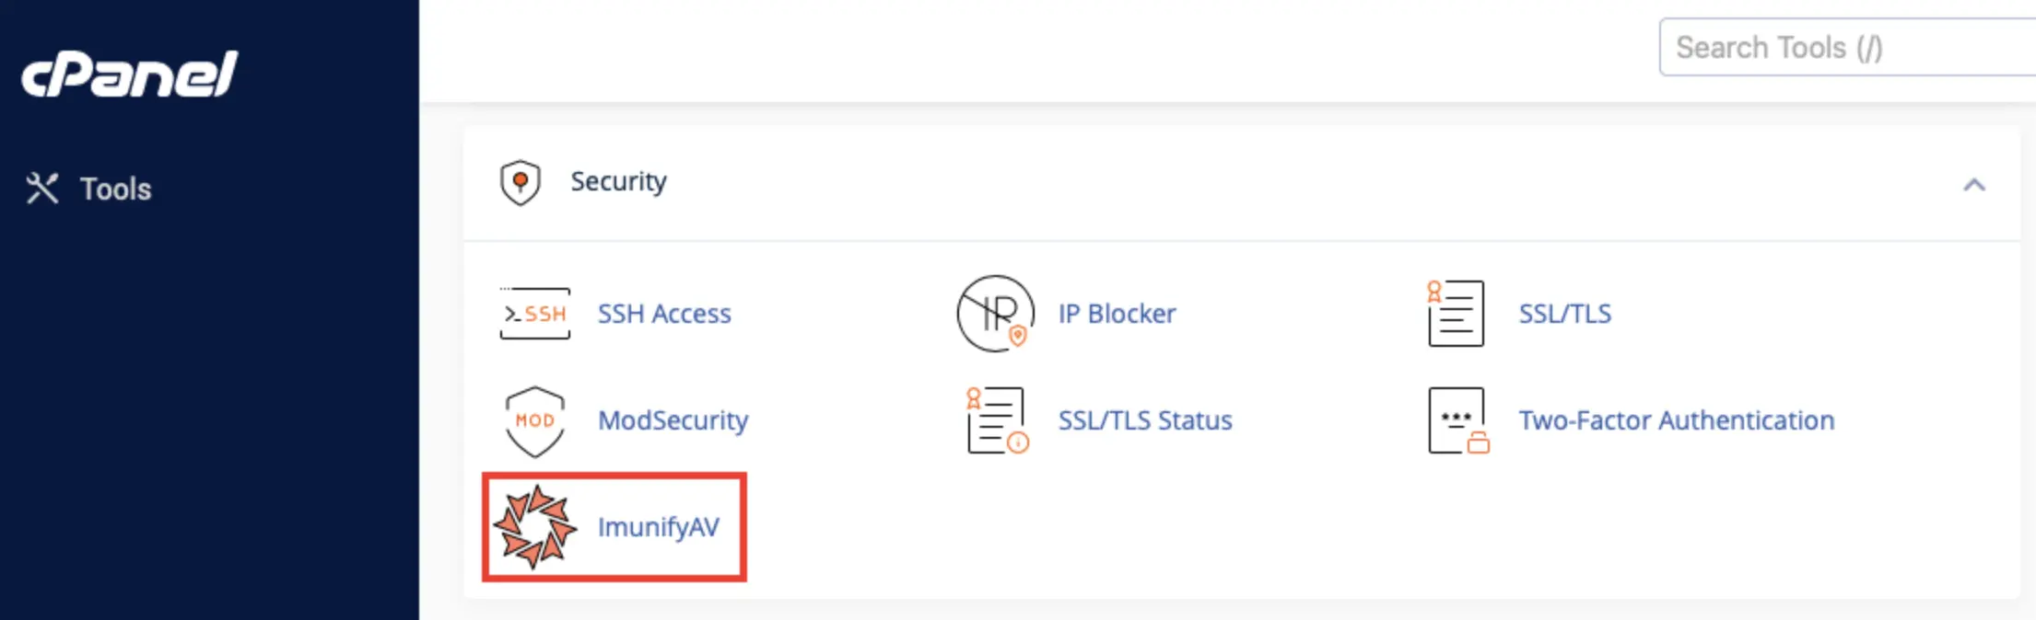
Task: Open the SSL/TLS text link
Action: tap(1564, 314)
